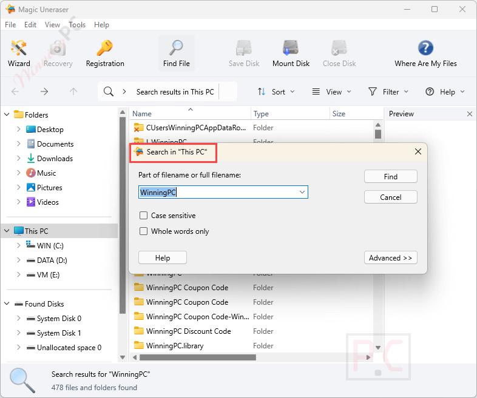Click the Mount Disk toolbar icon
This screenshot has height=398, width=477.
[291, 53]
